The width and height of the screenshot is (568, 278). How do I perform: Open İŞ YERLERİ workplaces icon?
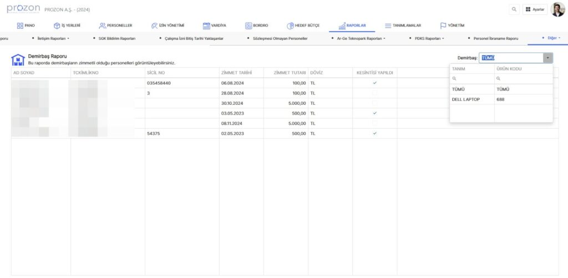tap(57, 26)
